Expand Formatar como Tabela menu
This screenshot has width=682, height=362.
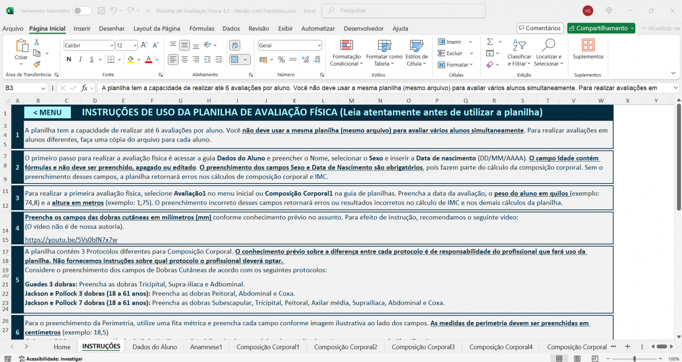point(384,52)
